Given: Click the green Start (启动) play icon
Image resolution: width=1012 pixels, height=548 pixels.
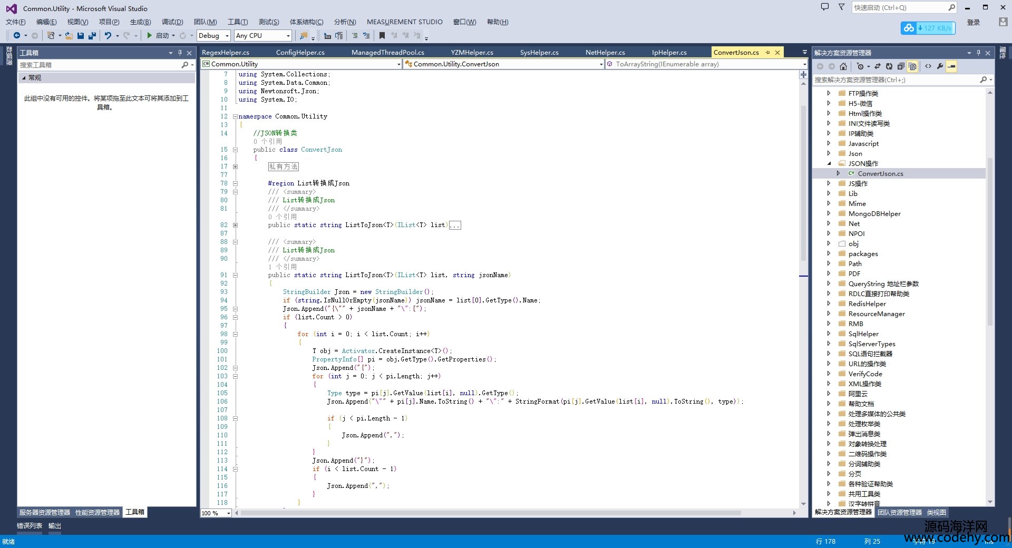Looking at the screenshot, I should 150,35.
